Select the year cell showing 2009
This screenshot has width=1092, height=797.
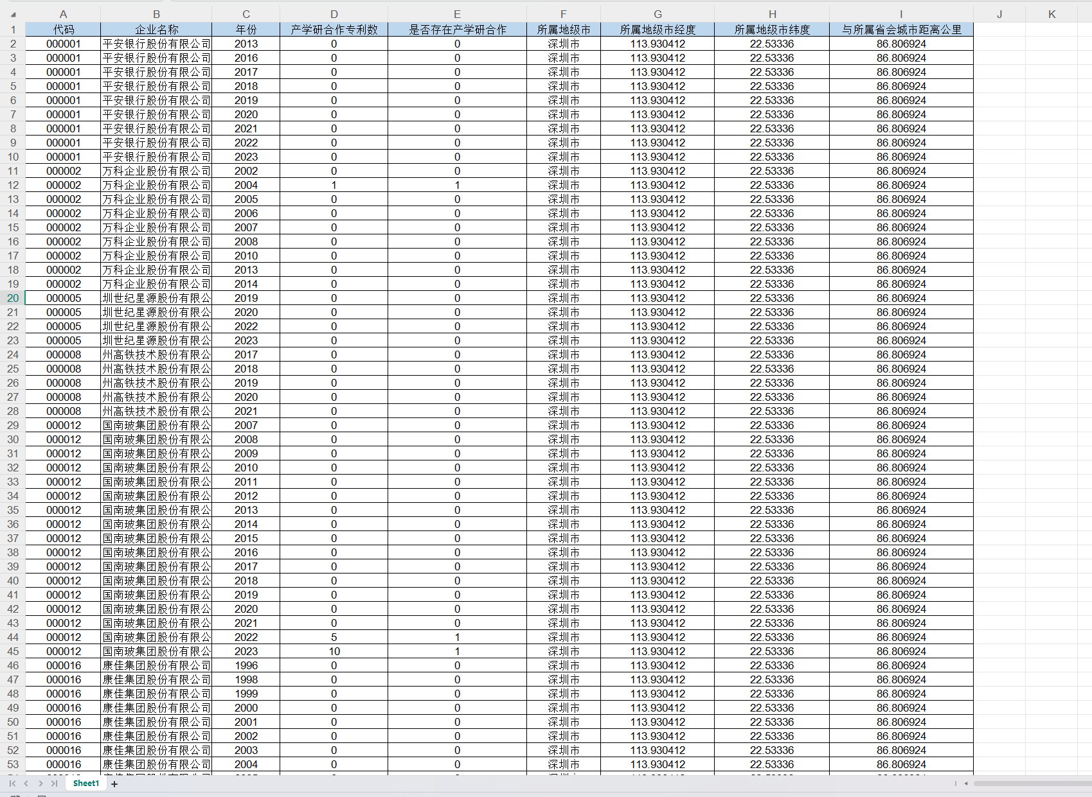[246, 453]
